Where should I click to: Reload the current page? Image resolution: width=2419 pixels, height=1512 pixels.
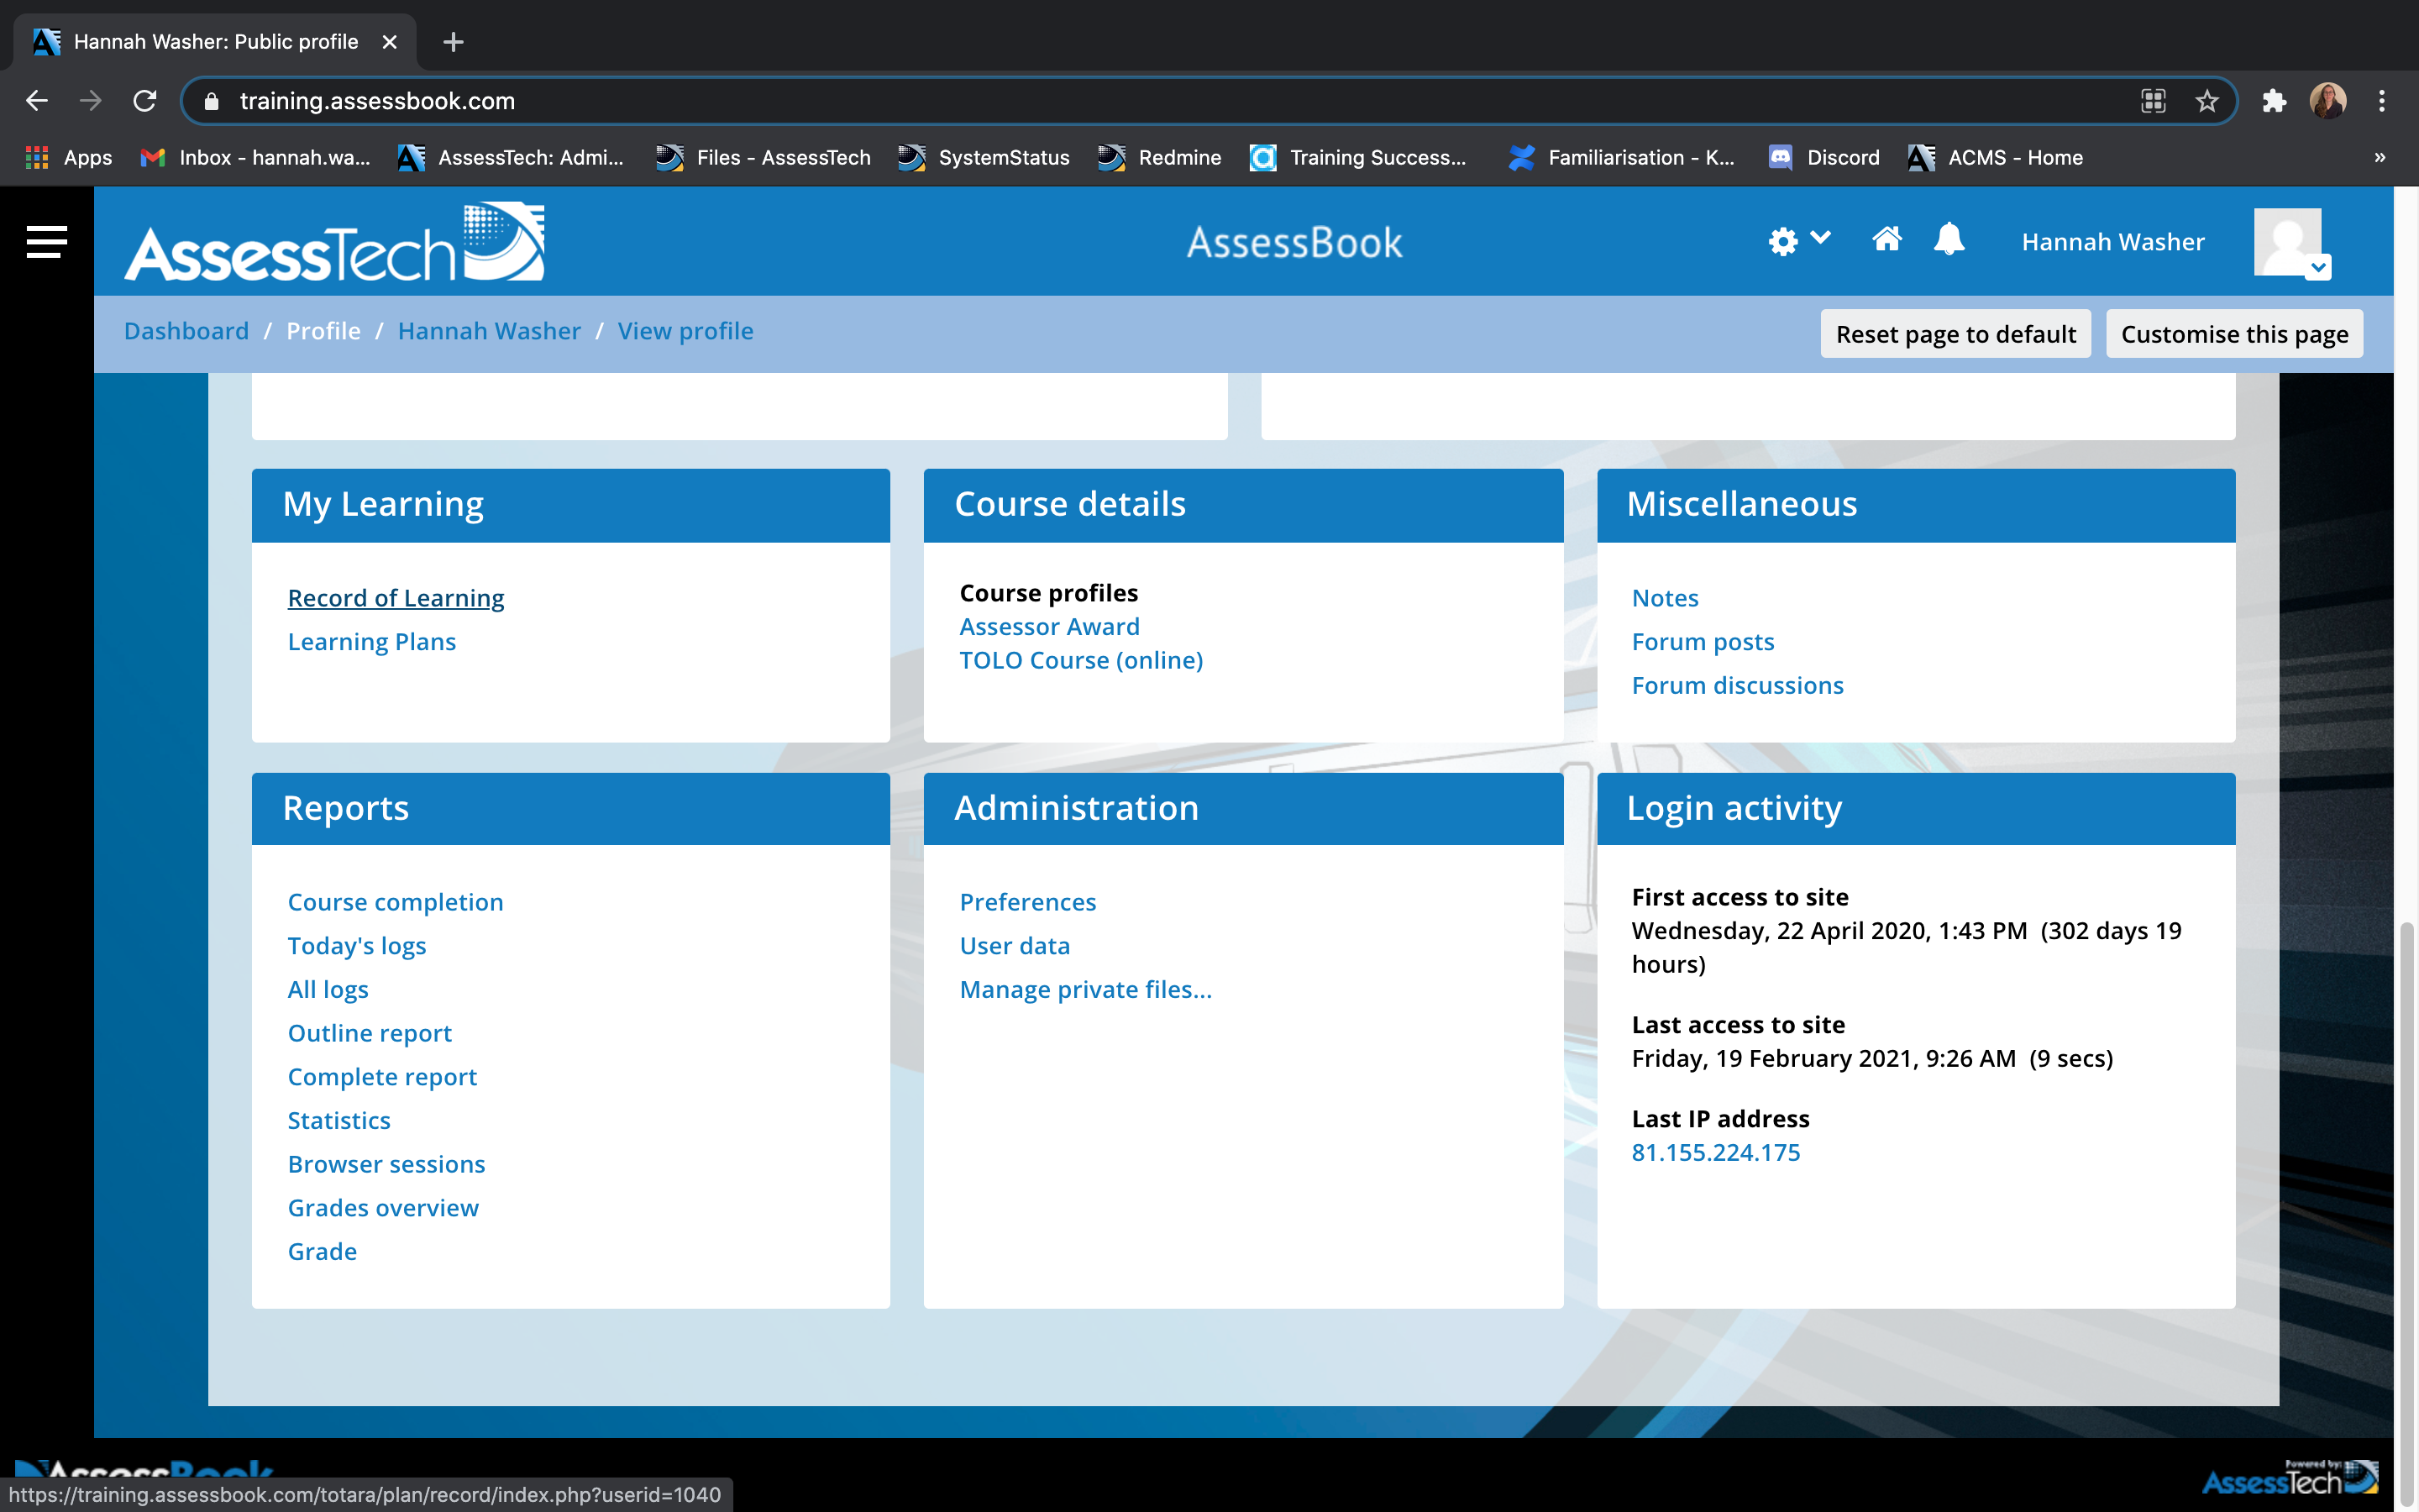145,101
